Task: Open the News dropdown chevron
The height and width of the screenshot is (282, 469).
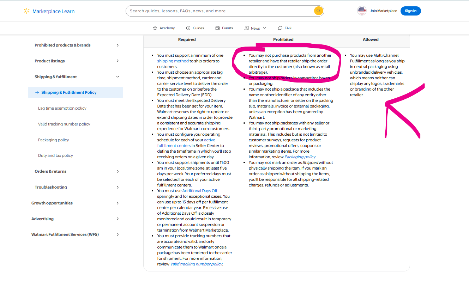Action: 264,28
